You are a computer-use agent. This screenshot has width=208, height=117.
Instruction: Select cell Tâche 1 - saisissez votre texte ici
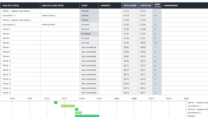point(20,11)
